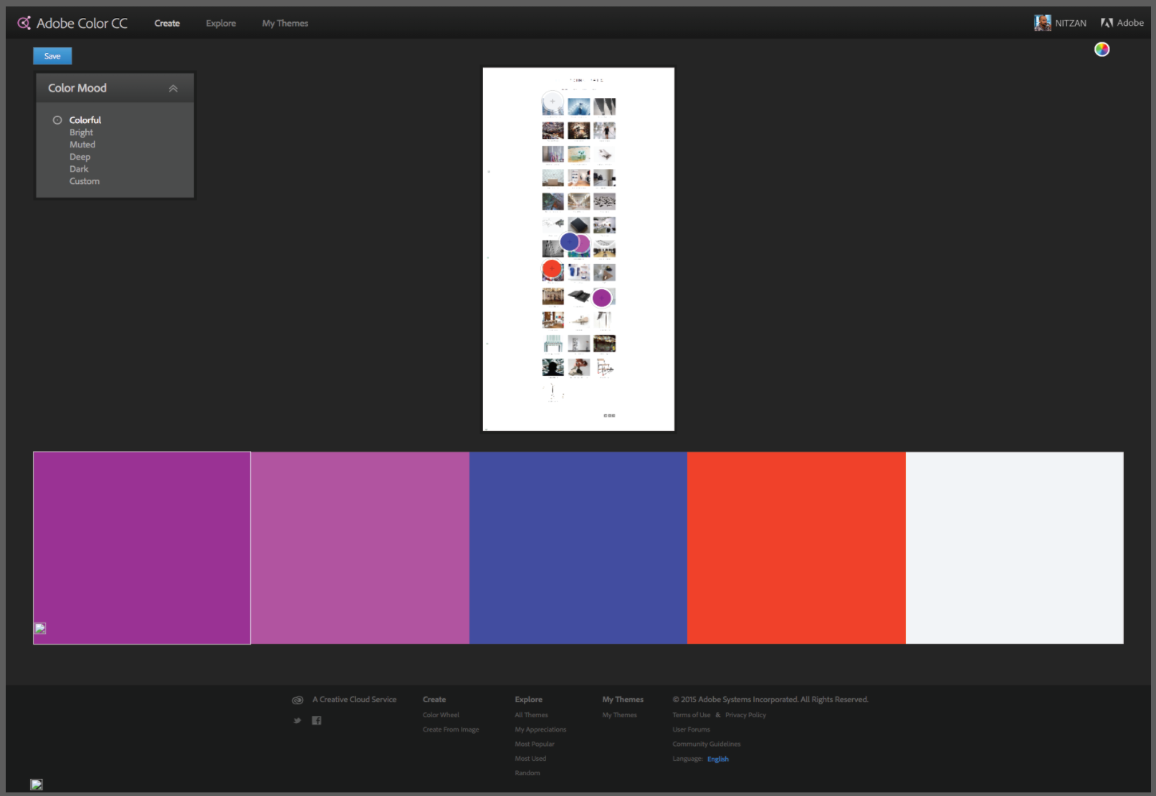Image resolution: width=1156 pixels, height=796 pixels.
Task: Open the color wheel icon below the header
Action: pyautogui.click(x=1102, y=49)
